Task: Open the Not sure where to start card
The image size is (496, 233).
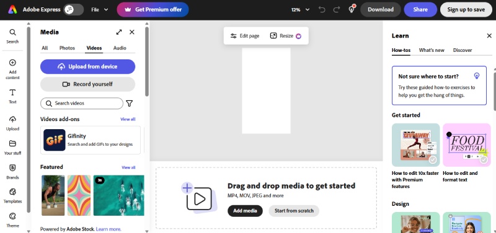Action: click(x=439, y=85)
